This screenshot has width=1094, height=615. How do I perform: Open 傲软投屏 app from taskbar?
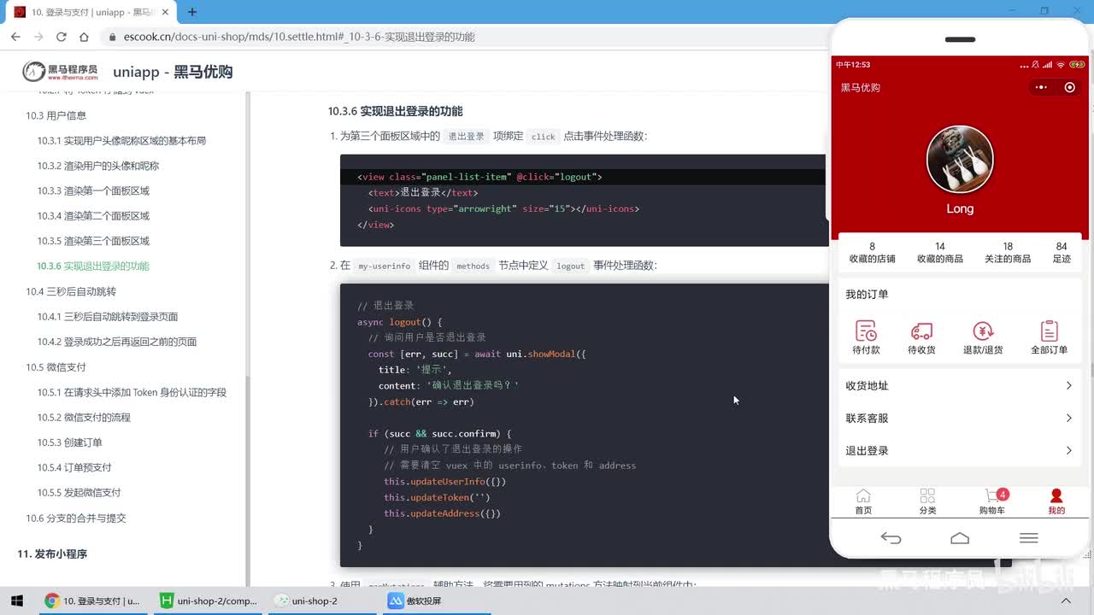click(x=415, y=600)
